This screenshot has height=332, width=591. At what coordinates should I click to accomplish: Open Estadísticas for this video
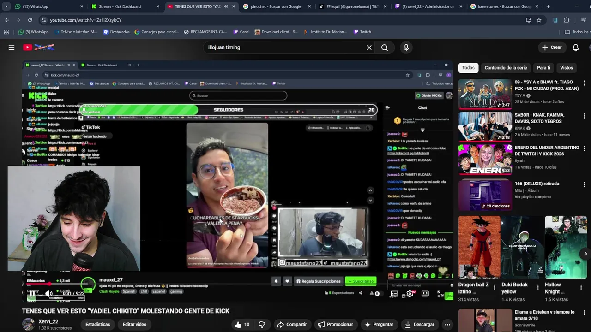coord(98,324)
